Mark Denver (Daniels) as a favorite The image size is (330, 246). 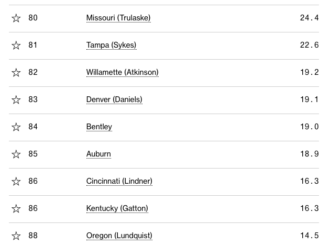[x=16, y=100]
